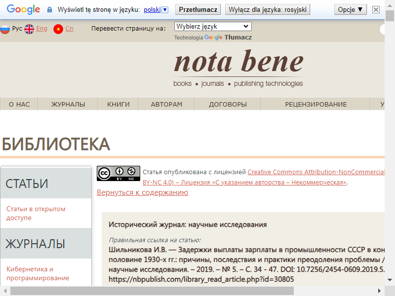Viewport: 395px width, 296px height.
Task: Expand the Opcje options menu
Action: click(x=351, y=9)
